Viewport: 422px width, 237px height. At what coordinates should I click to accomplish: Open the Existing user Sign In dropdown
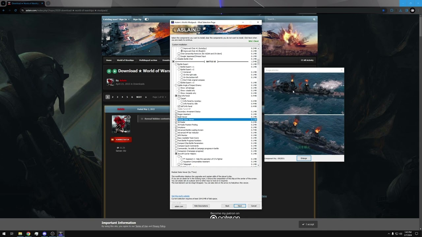116,19
